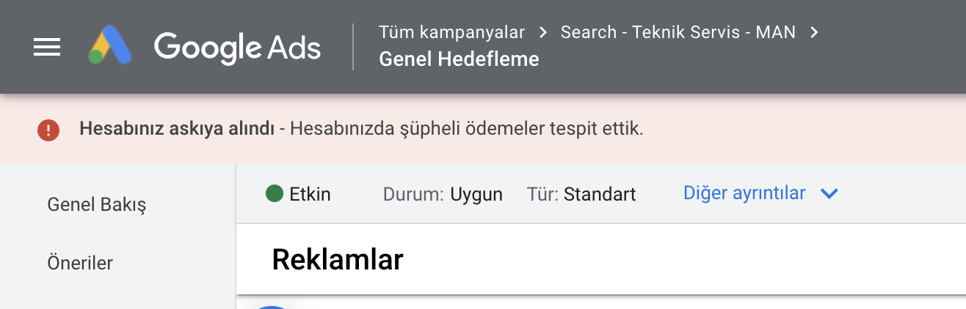Open Öneriler in the sidebar

coord(80,262)
